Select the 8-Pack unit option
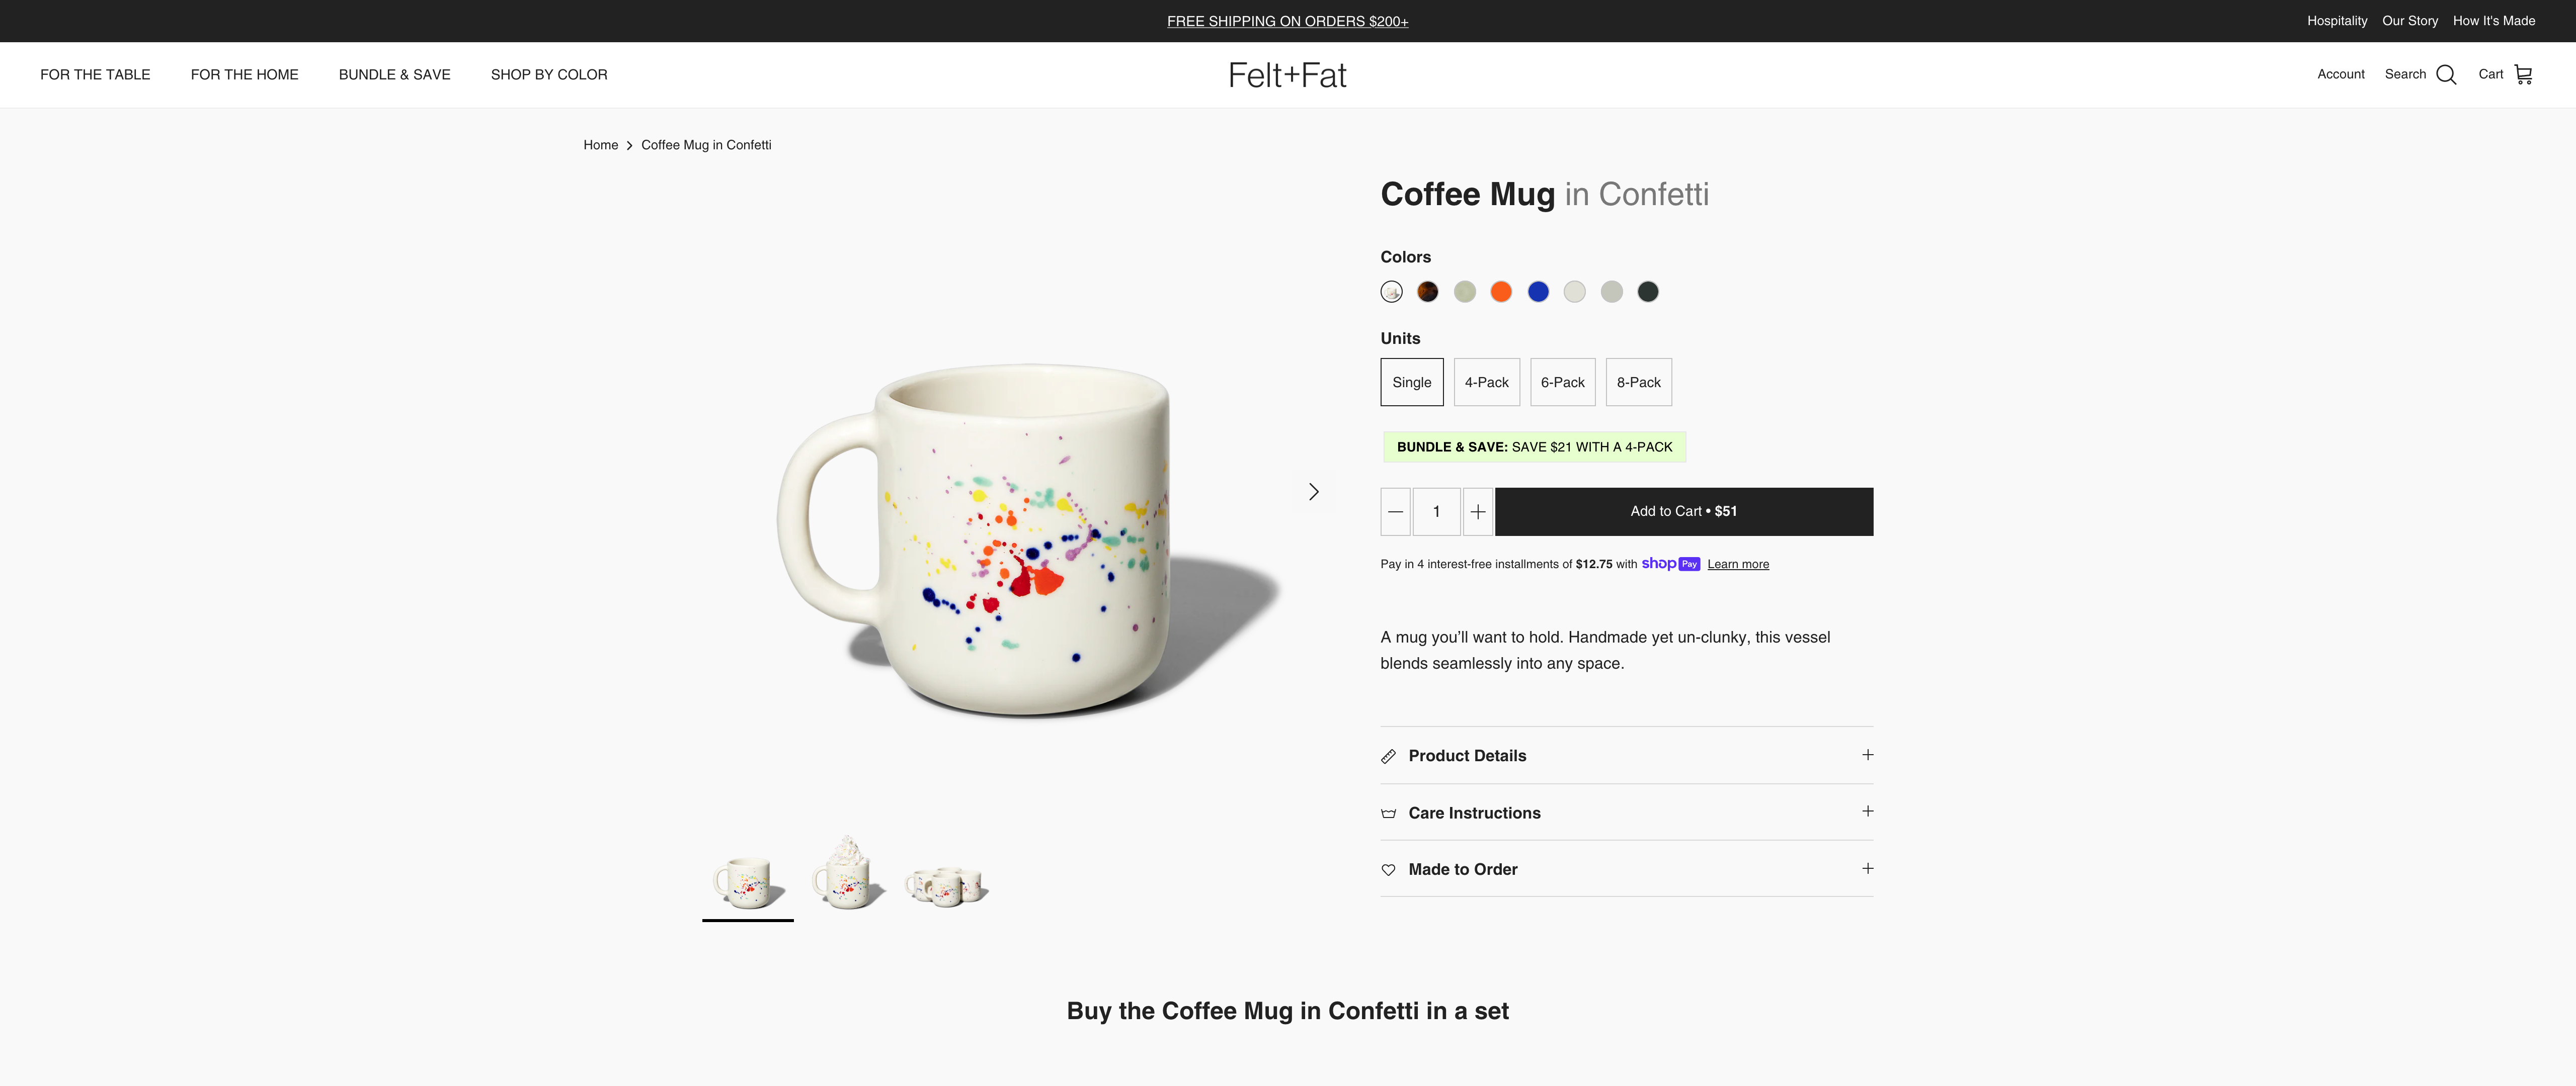Image resolution: width=2576 pixels, height=1086 pixels. point(1638,382)
